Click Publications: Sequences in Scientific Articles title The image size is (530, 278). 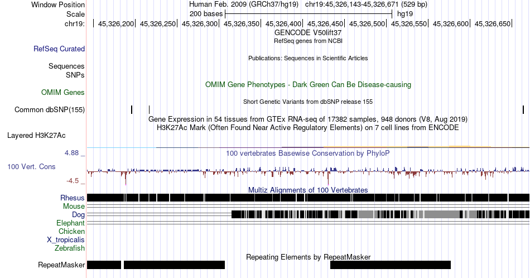308,58
